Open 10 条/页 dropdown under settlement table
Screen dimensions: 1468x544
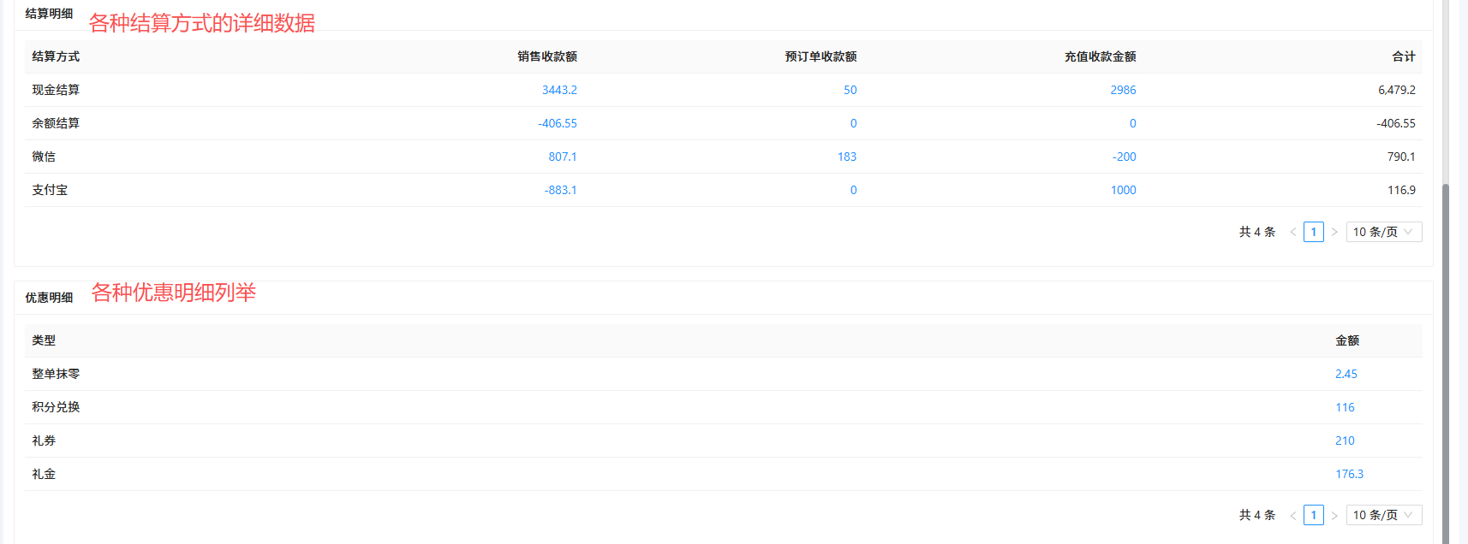coord(1384,232)
